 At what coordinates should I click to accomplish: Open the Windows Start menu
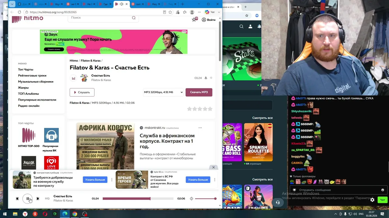click(5, 214)
